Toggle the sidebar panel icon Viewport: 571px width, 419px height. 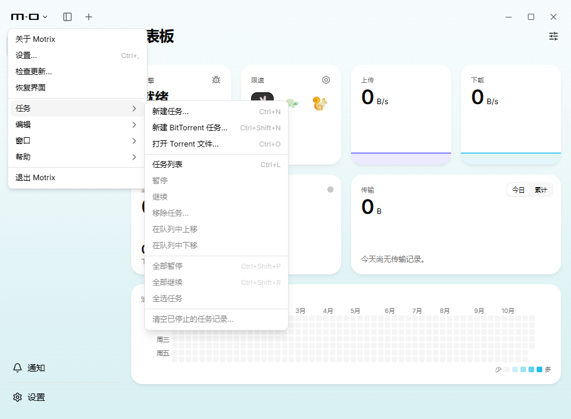tap(67, 17)
